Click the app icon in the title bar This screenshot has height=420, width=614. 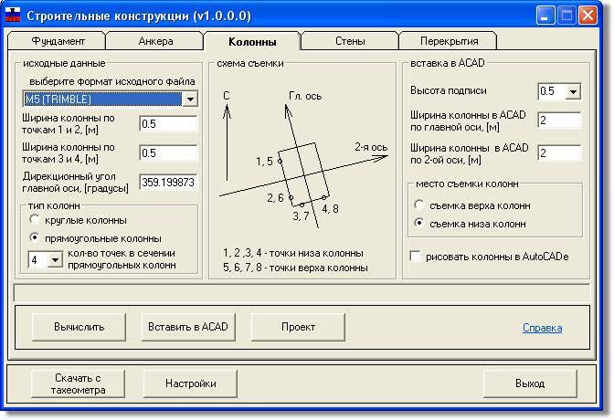click(13, 16)
